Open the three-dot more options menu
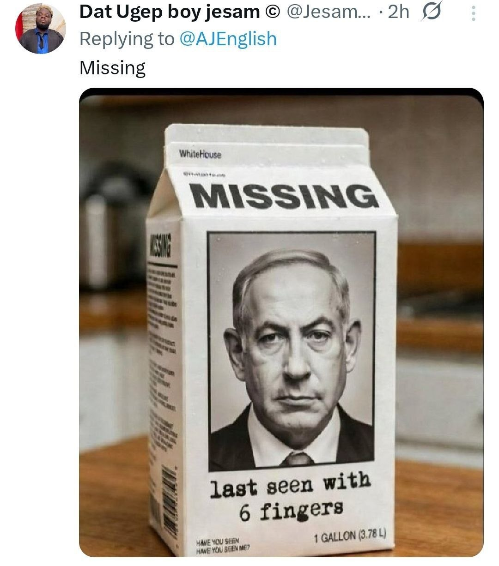This screenshot has height=566, width=499. coord(473,13)
